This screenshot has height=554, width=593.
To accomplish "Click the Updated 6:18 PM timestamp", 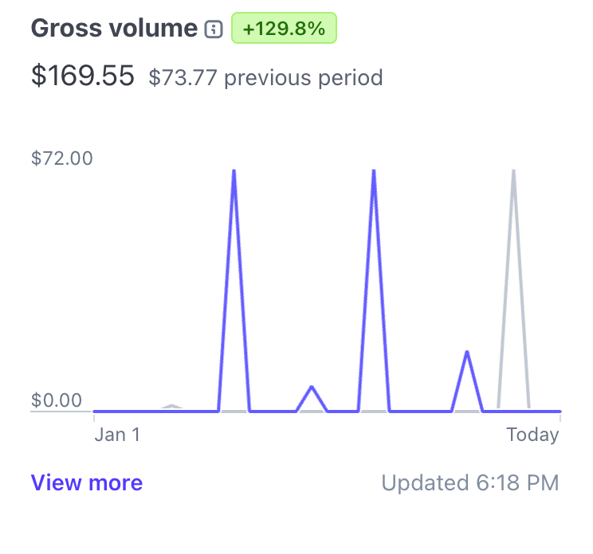I will [470, 482].
